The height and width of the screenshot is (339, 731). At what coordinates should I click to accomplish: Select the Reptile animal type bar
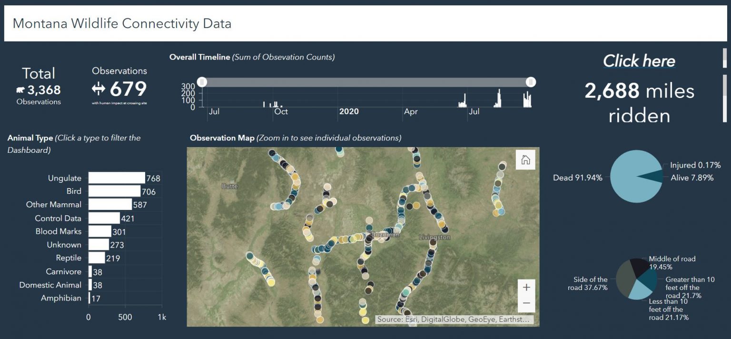tap(97, 258)
